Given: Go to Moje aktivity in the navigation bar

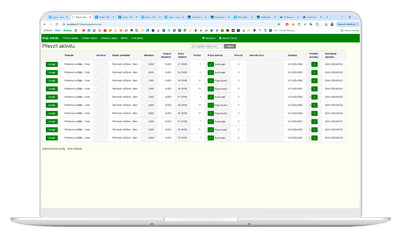Looking at the screenshot, I should click(50, 38).
